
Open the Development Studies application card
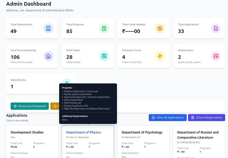pyautogui.click(x=27, y=132)
